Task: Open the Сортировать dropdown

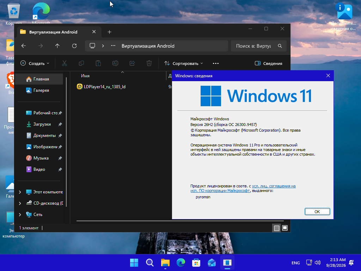Action: (x=183, y=64)
